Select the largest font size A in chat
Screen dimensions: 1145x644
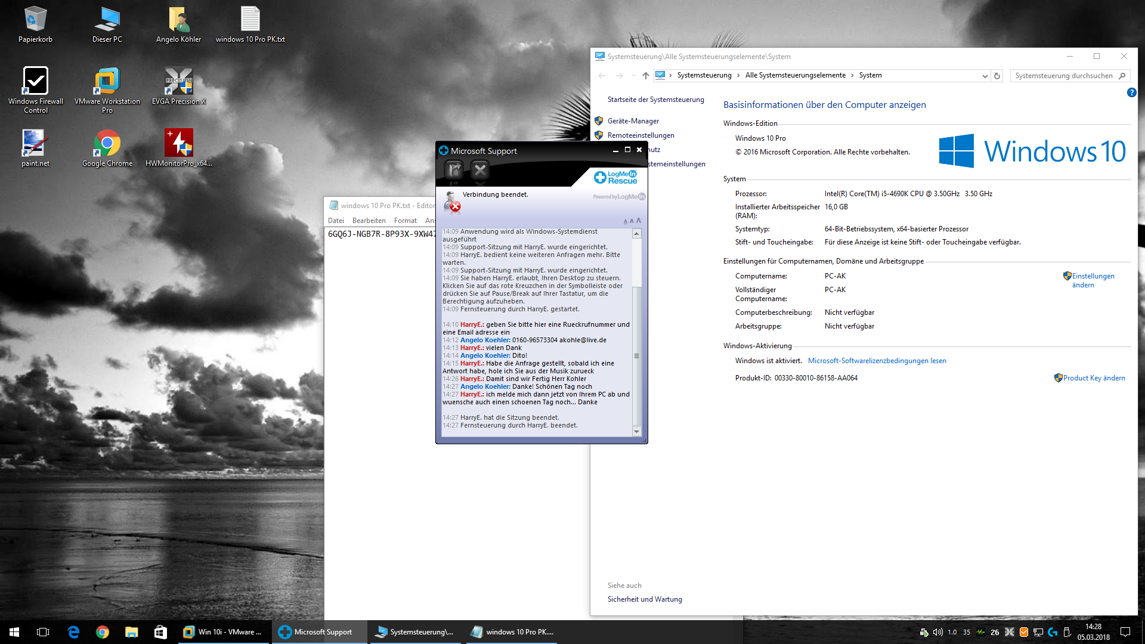click(639, 221)
